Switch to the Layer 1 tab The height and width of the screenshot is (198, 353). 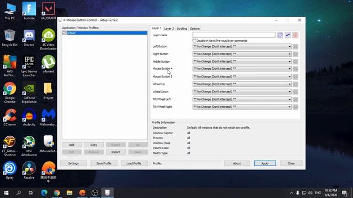[x=157, y=28]
